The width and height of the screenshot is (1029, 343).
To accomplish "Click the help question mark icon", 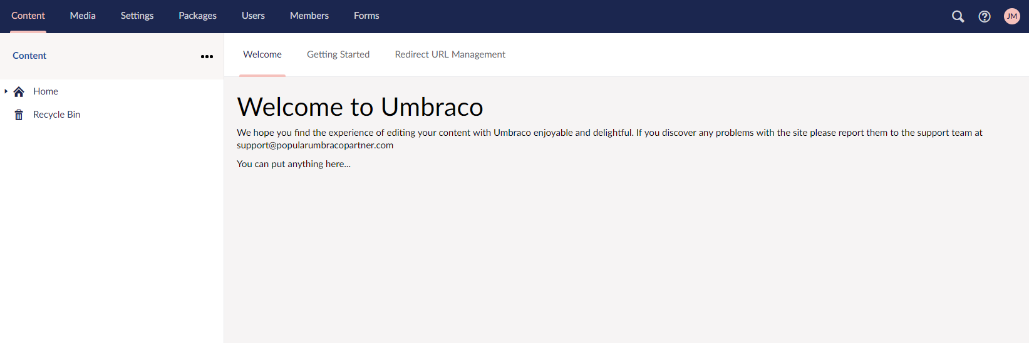I will (985, 16).
